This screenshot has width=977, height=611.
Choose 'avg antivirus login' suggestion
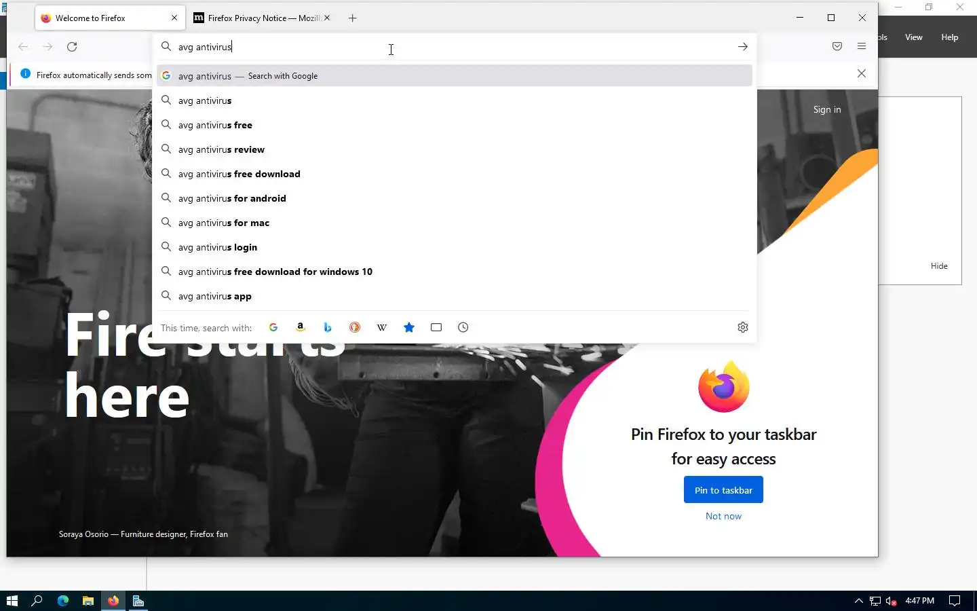(455, 247)
